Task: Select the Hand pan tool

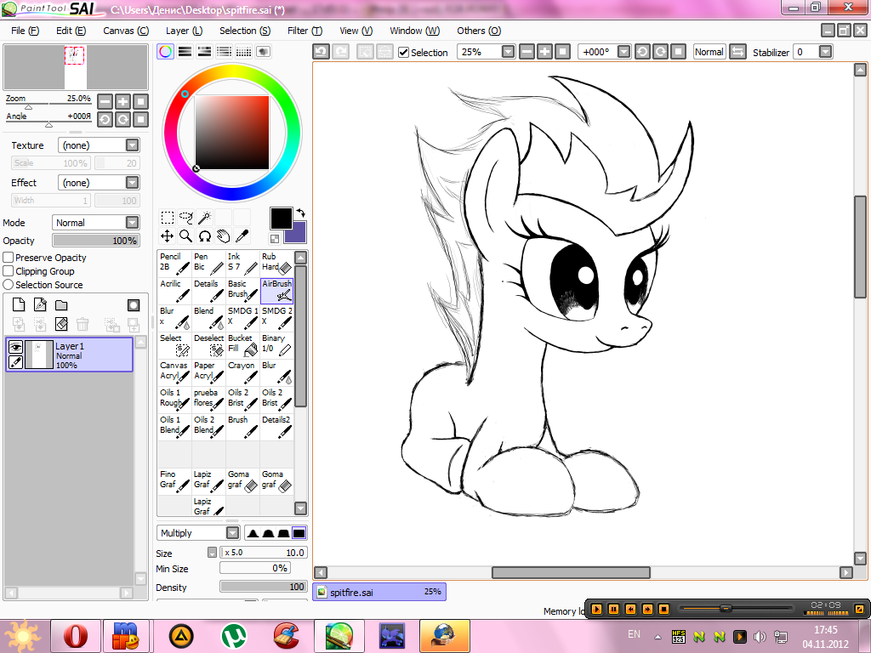Action: [x=224, y=236]
